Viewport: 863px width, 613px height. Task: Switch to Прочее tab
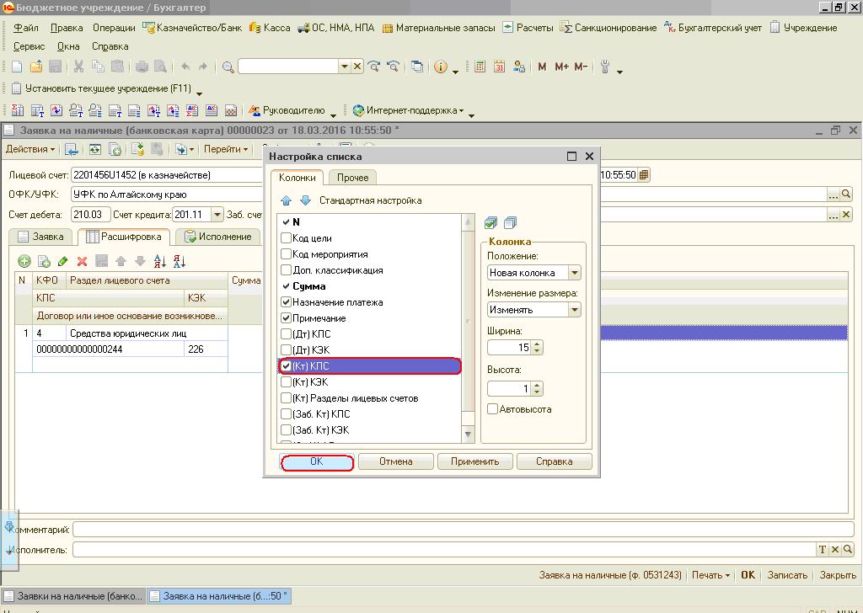(352, 178)
